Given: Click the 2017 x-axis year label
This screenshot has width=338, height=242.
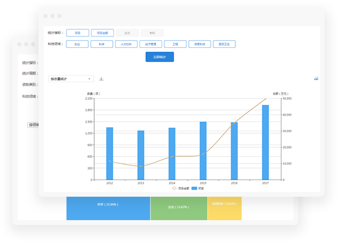Looking at the screenshot, I should (x=265, y=183).
